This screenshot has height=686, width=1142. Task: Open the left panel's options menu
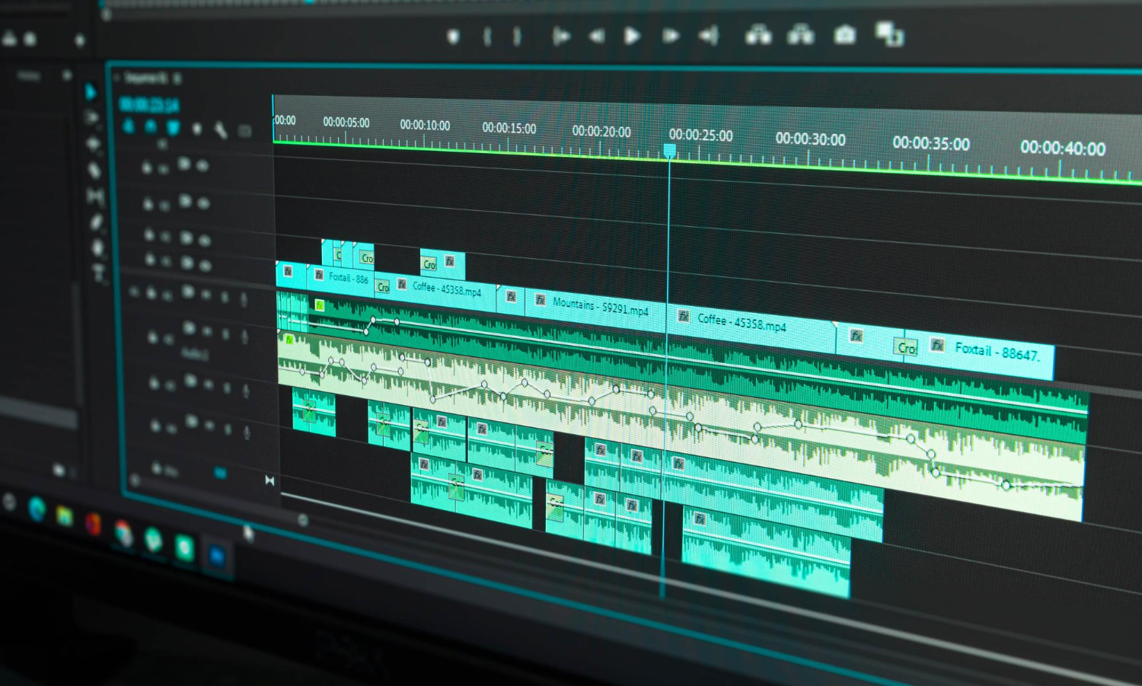pos(67,75)
